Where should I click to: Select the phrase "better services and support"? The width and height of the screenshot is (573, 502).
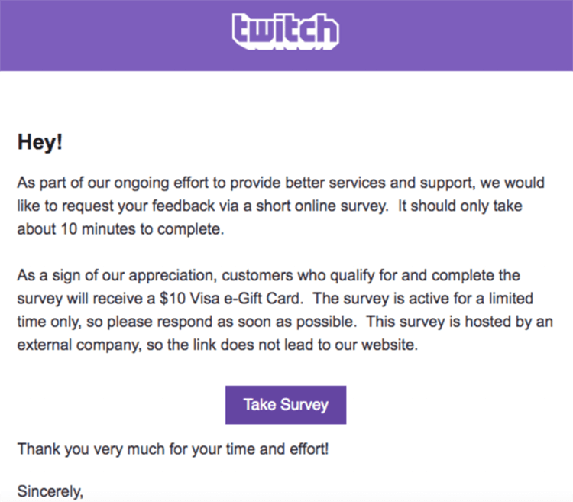[379, 183]
